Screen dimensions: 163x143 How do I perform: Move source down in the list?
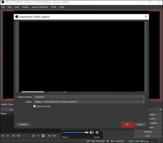coord(54,136)
